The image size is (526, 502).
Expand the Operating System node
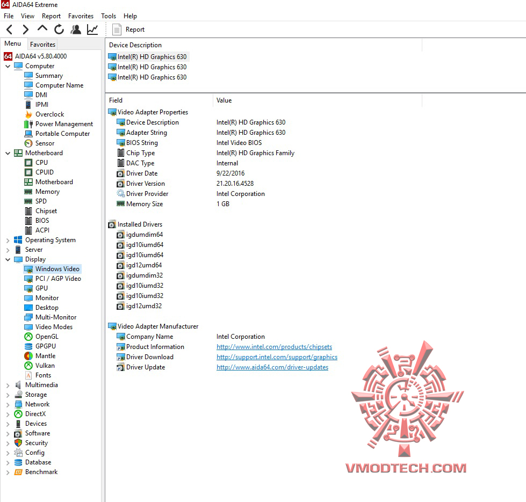click(8, 241)
